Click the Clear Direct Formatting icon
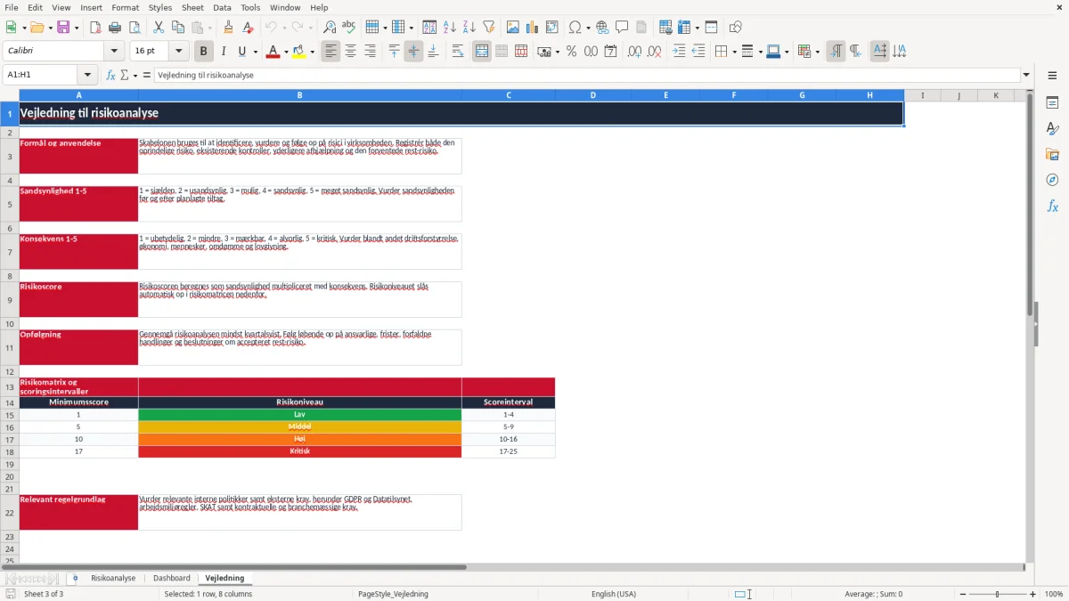Image resolution: width=1069 pixels, height=601 pixels. [x=248, y=28]
